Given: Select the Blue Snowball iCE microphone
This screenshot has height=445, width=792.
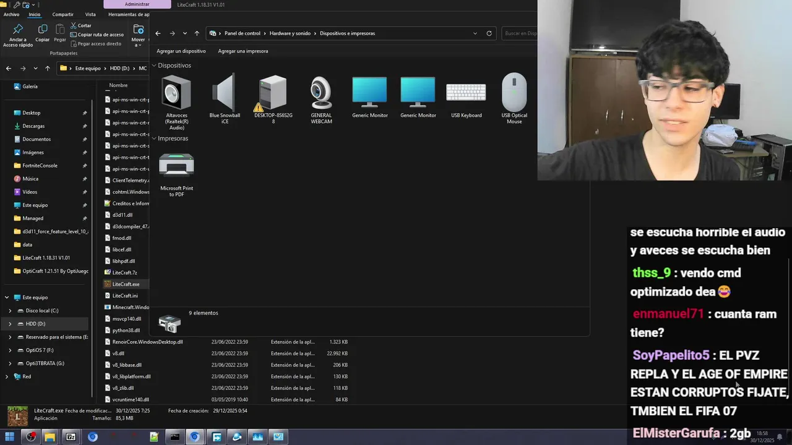Looking at the screenshot, I should pyautogui.click(x=225, y=99).
